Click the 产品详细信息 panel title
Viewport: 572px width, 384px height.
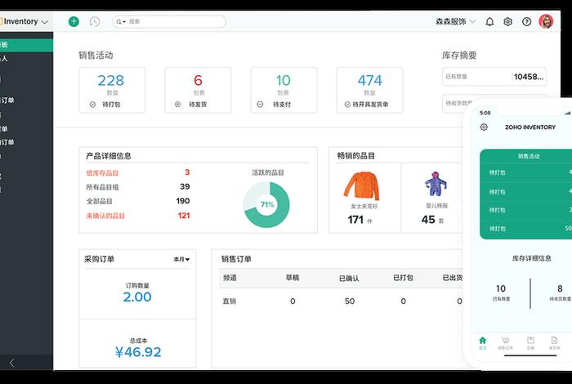109,156
